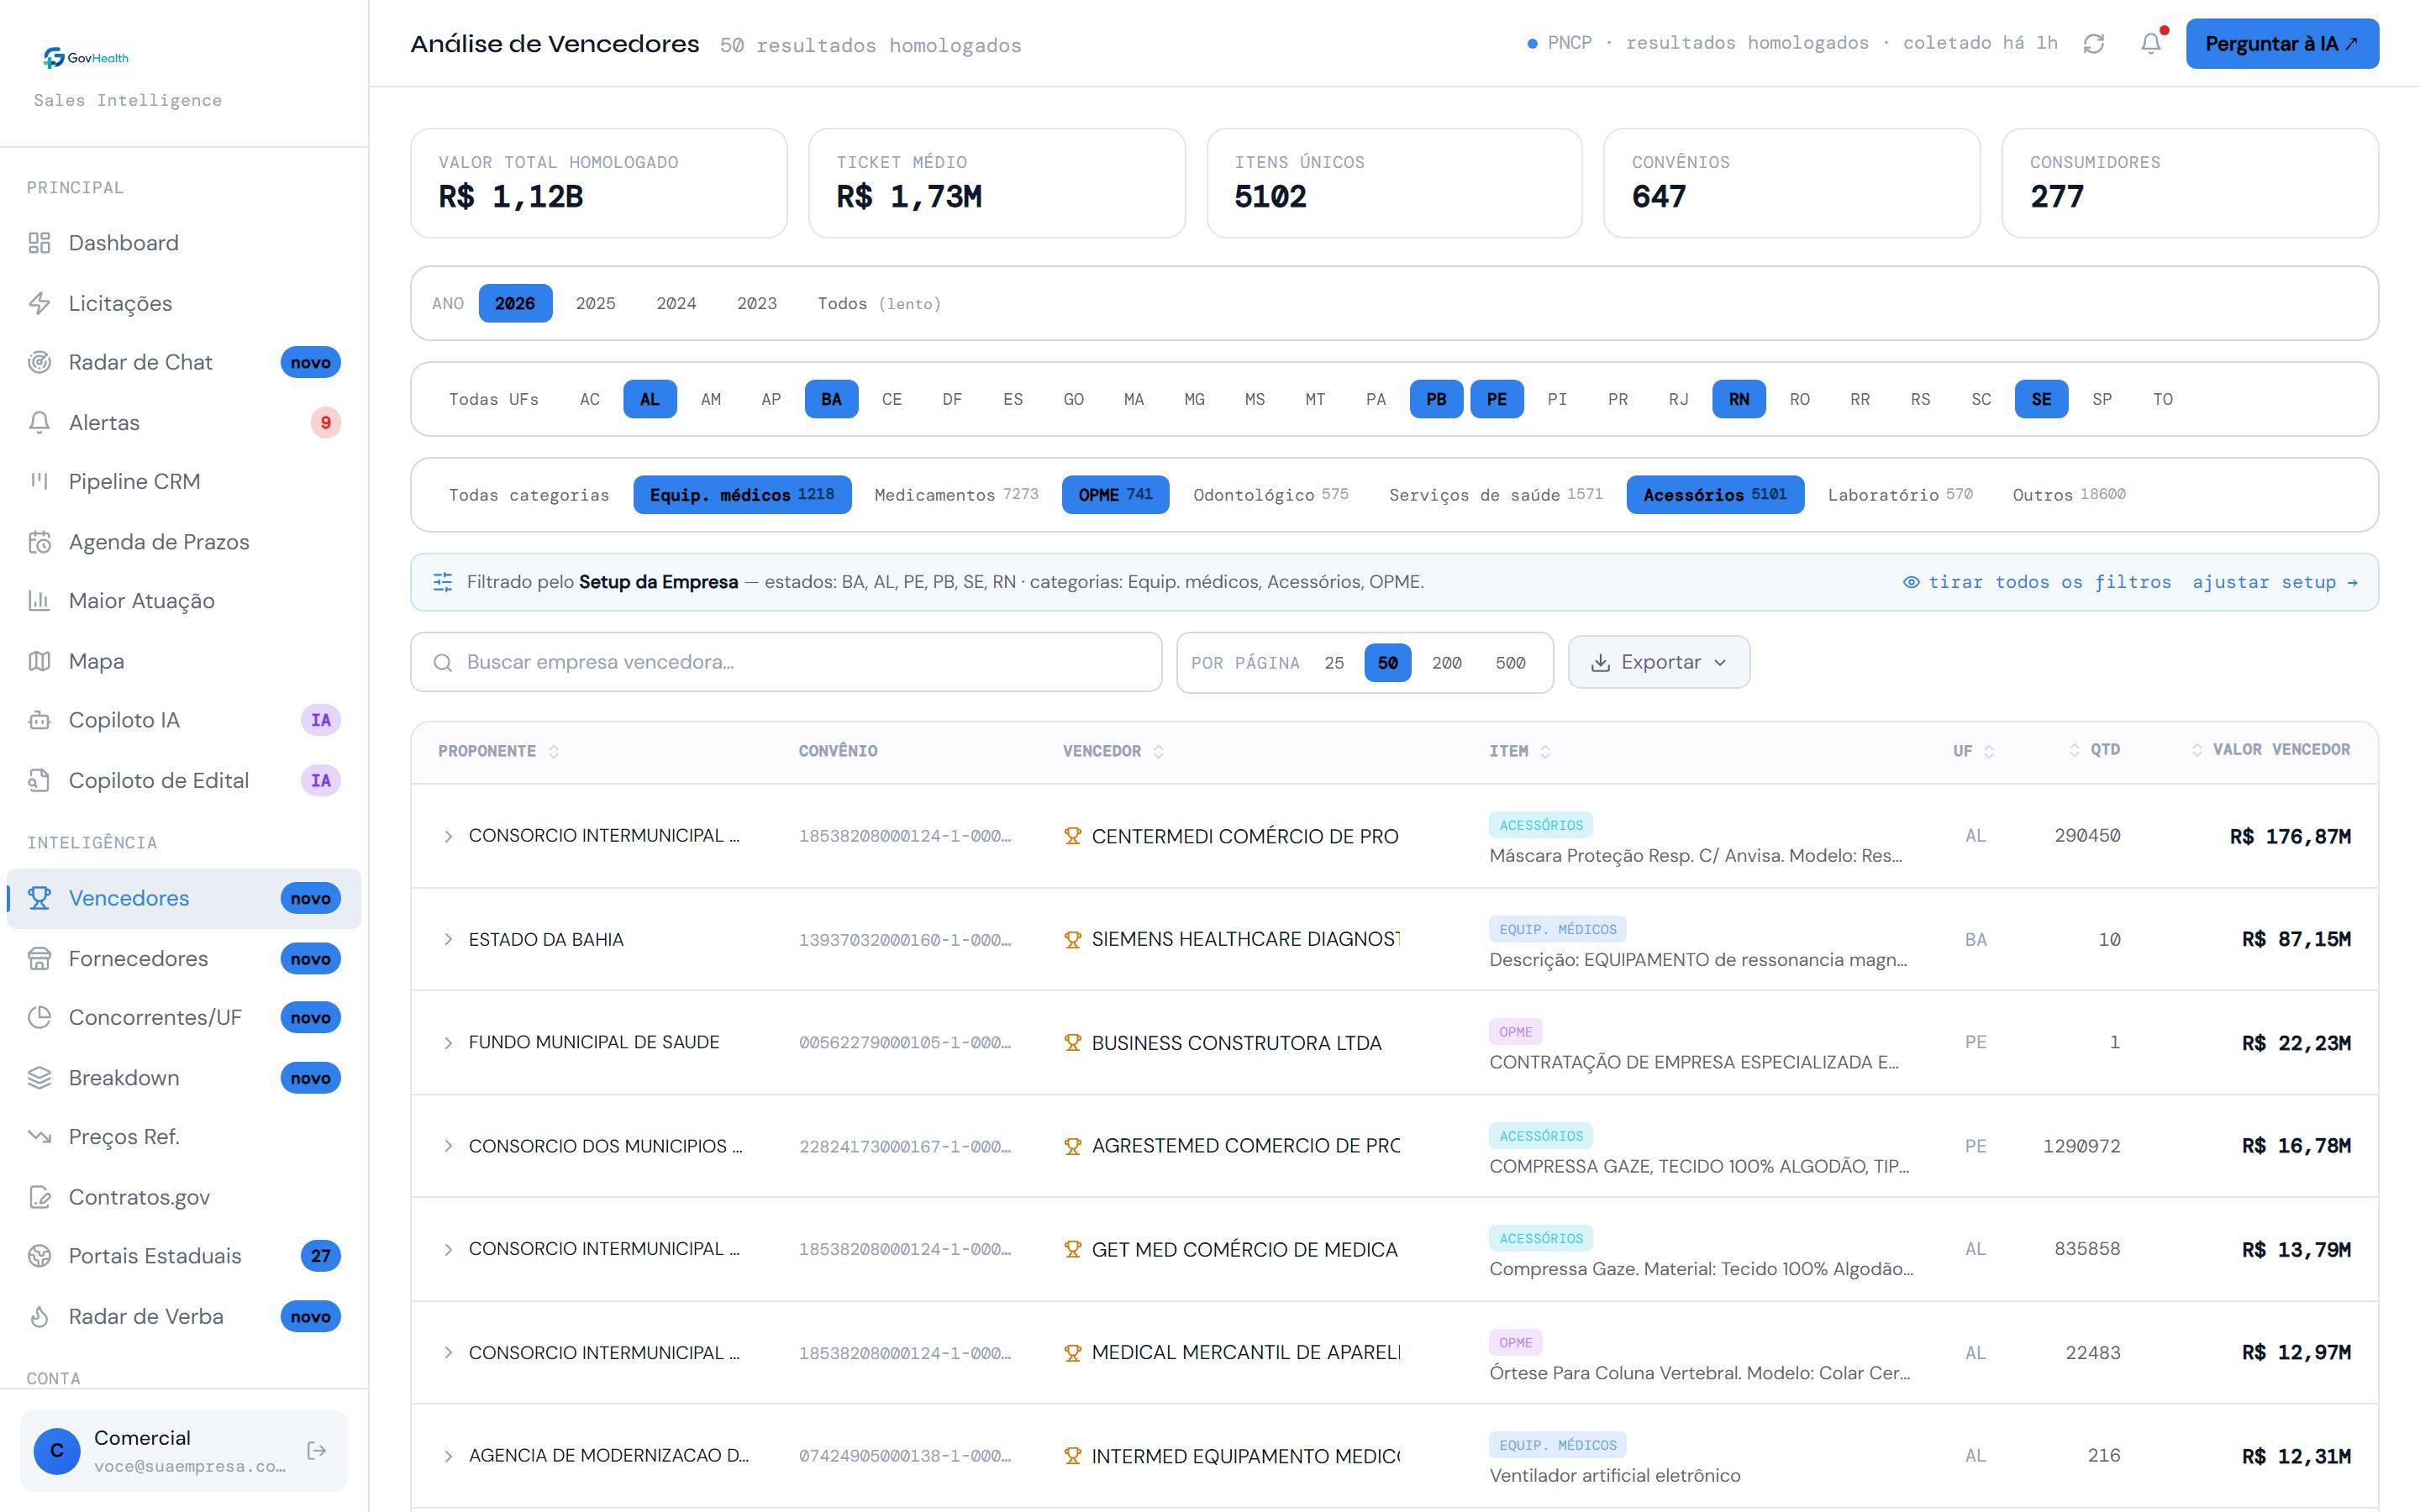Open Fornecedores in sidebar
The height and width of the screenshot is (1512, 2420).
click(x=184, y=958)
